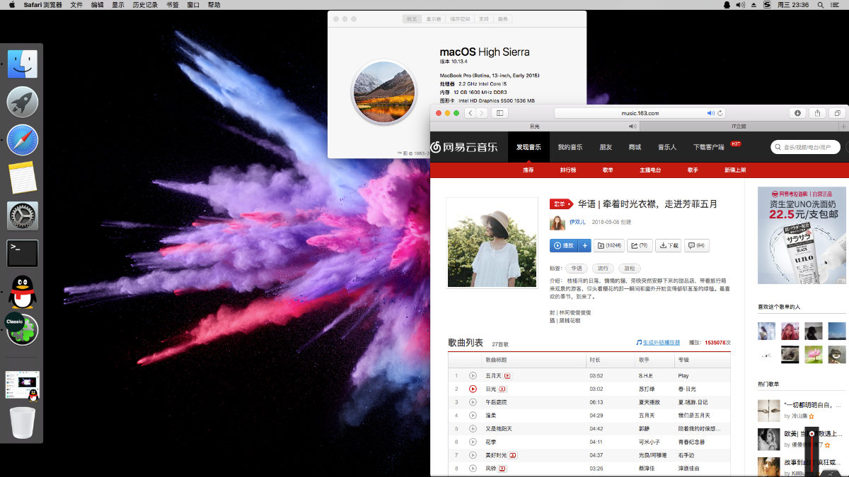Open Spotlight search in menu bar
The height and width of the screenshot is (477, 849).
pyautogui.click(x=821, y=5)
